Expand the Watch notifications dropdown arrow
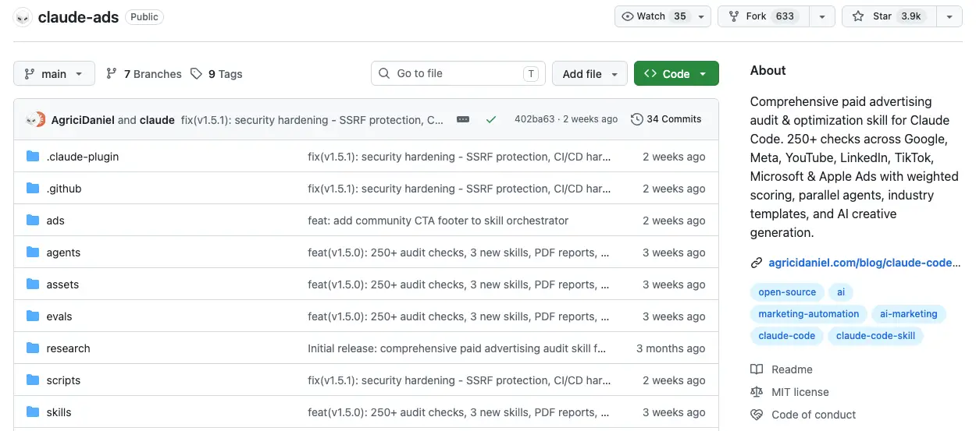 click(x=700, y=16)
